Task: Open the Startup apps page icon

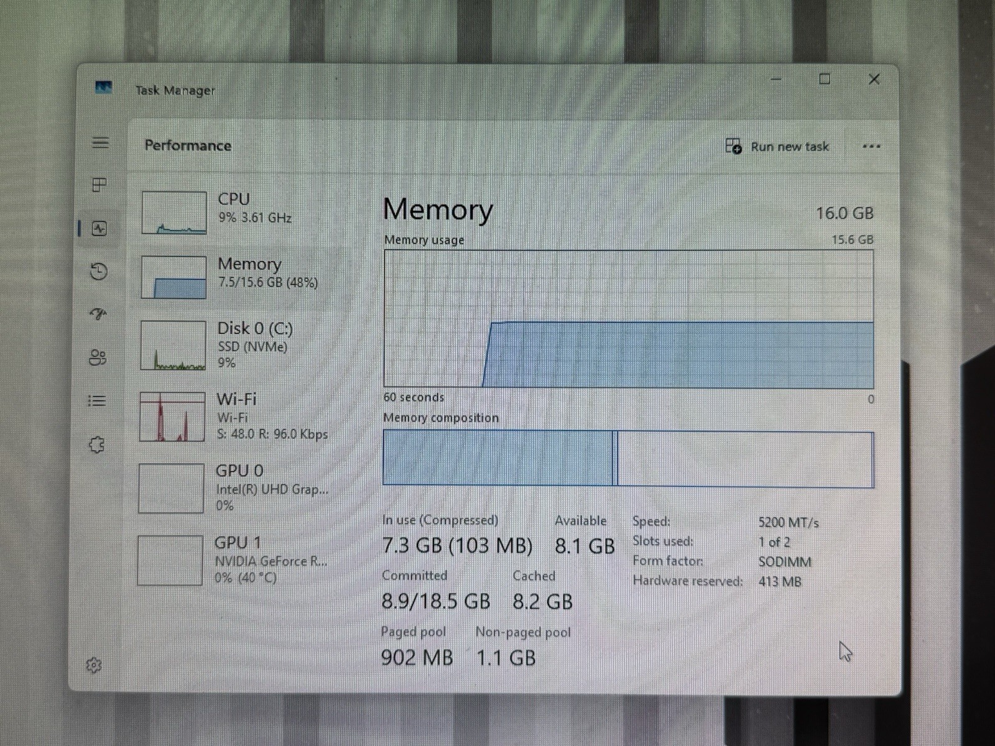Action: (x=98, y=314)
